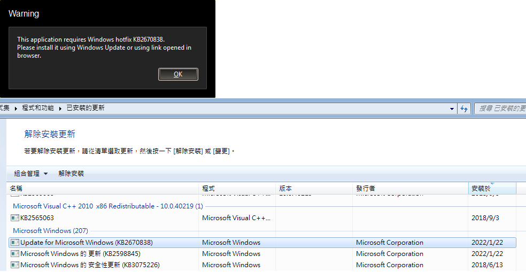Click the 2018/6/13 date in KB3075226 row
This screenshot has width=526, height=272.
(x=487, y=265)
